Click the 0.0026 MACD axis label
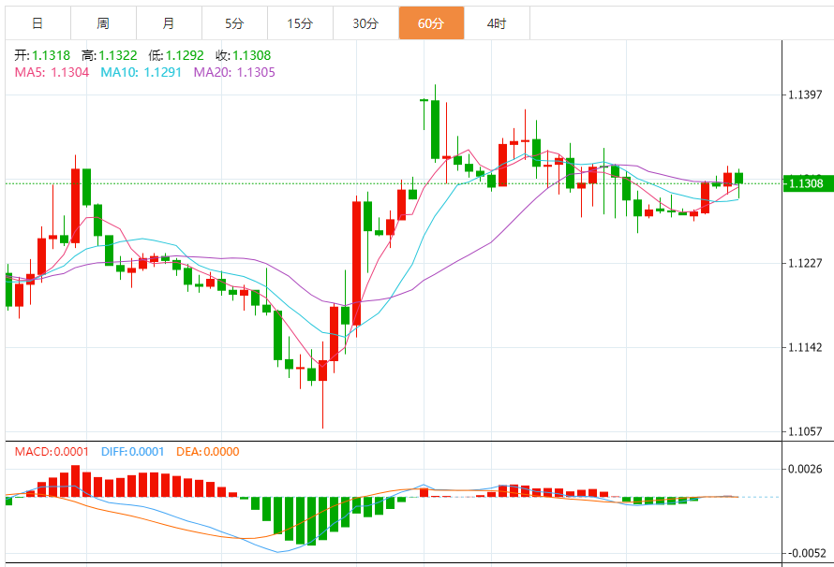The width and height of the screenshot is (834, 567). pos(805,470)
